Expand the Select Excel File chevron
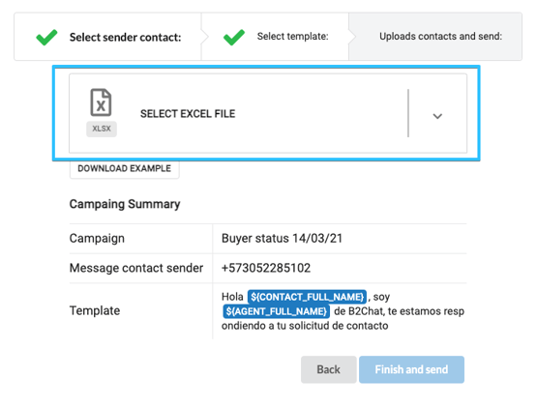 point(437,116)
